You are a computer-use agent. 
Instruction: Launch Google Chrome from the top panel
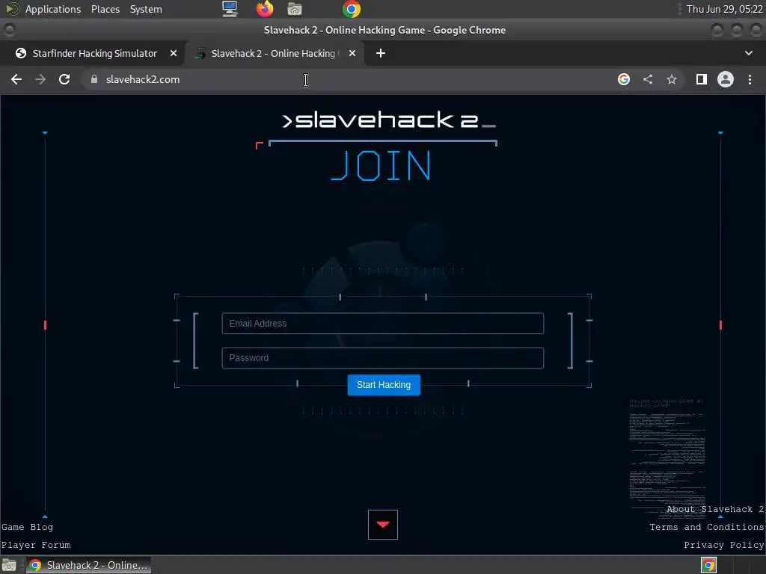pyautogui.click(x=352, y=9)
